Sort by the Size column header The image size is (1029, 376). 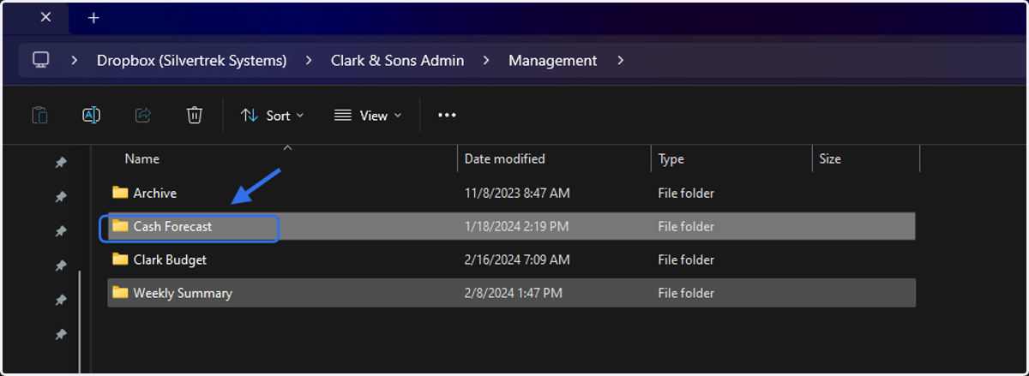830,158
